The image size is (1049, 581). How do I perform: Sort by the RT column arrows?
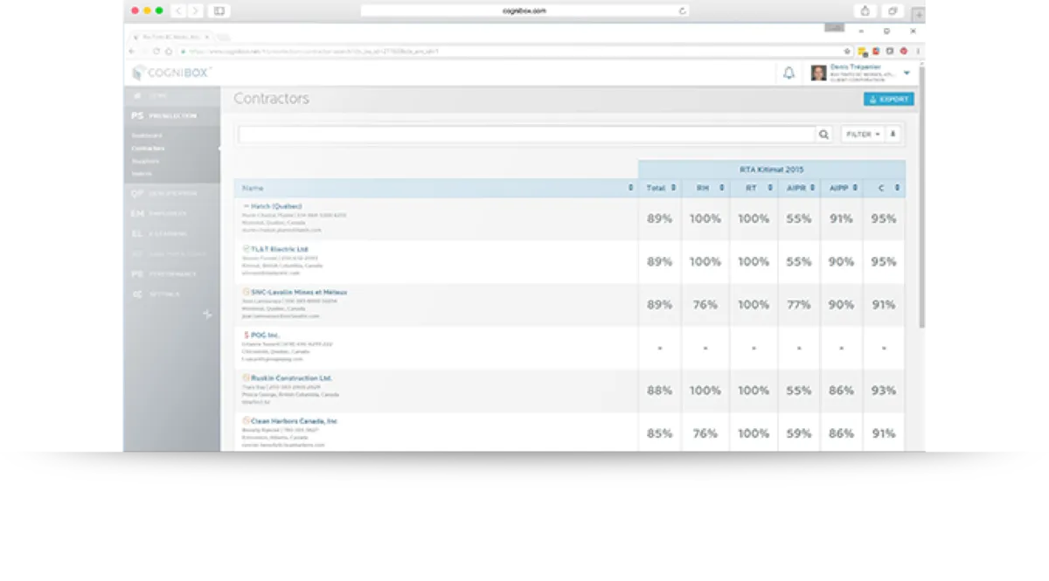pos(770,188)
